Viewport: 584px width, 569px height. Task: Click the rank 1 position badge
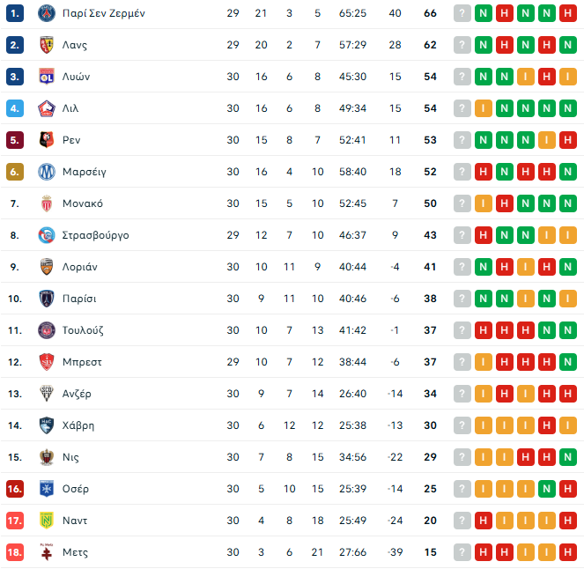14,13
